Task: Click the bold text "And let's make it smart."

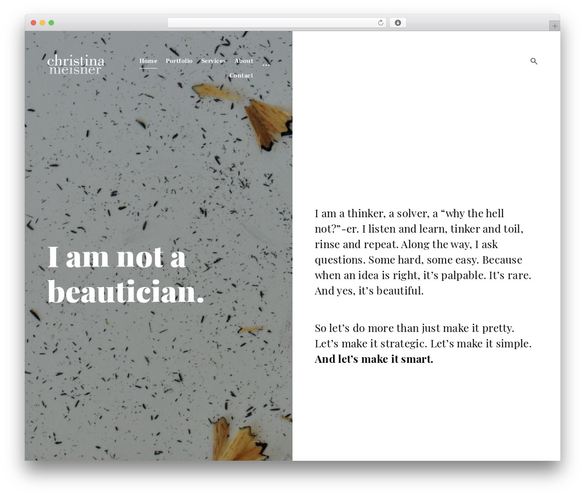Action: [374, 359]
